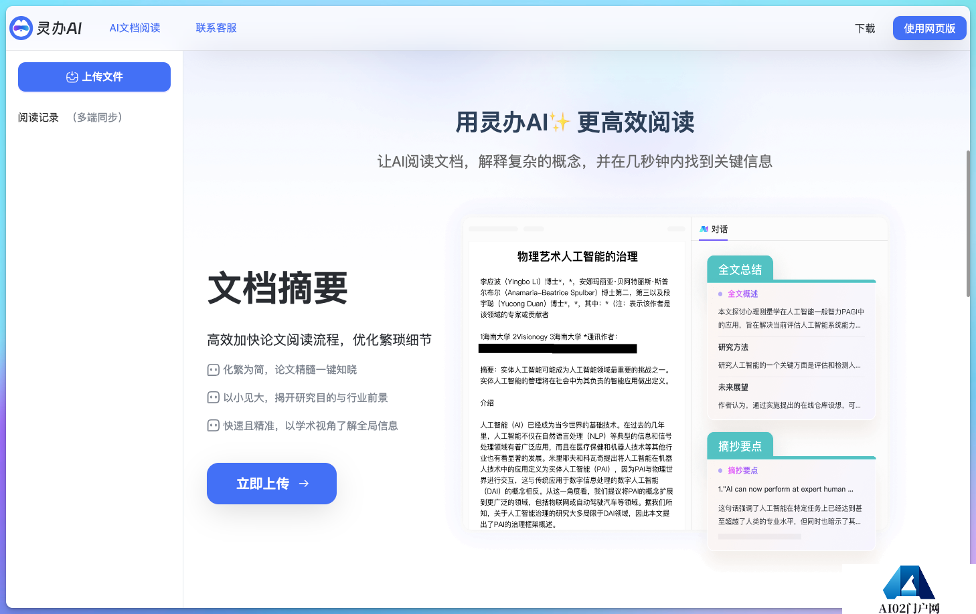976x614 pixels.
Task: Click the 介绍 heading in the document
Action: [x=487, y=403]
